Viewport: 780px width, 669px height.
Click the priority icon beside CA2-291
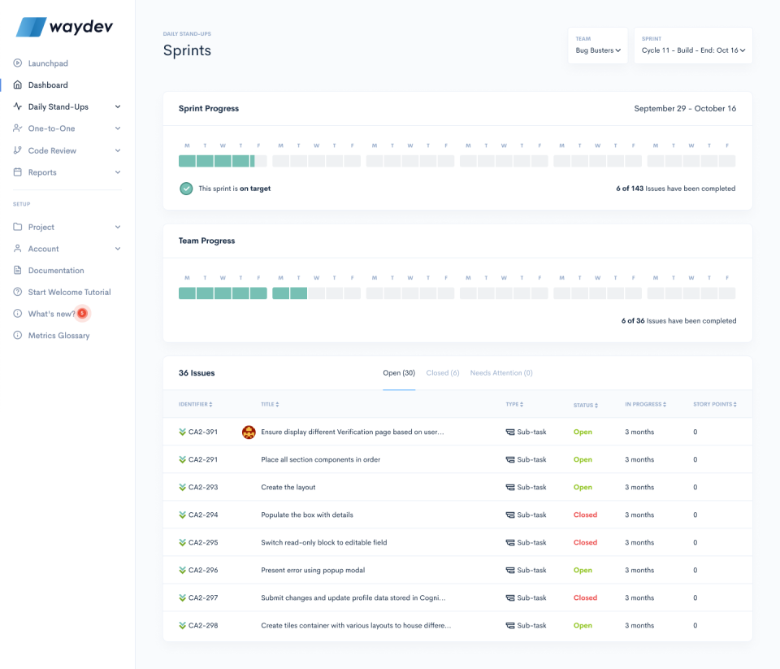pyautogui.click(x=182, y=459)
